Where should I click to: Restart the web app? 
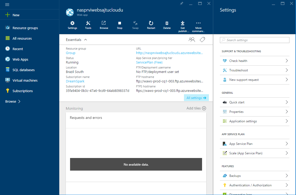tap(151, 25)
